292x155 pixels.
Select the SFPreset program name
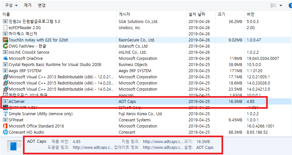coord(16,120)
